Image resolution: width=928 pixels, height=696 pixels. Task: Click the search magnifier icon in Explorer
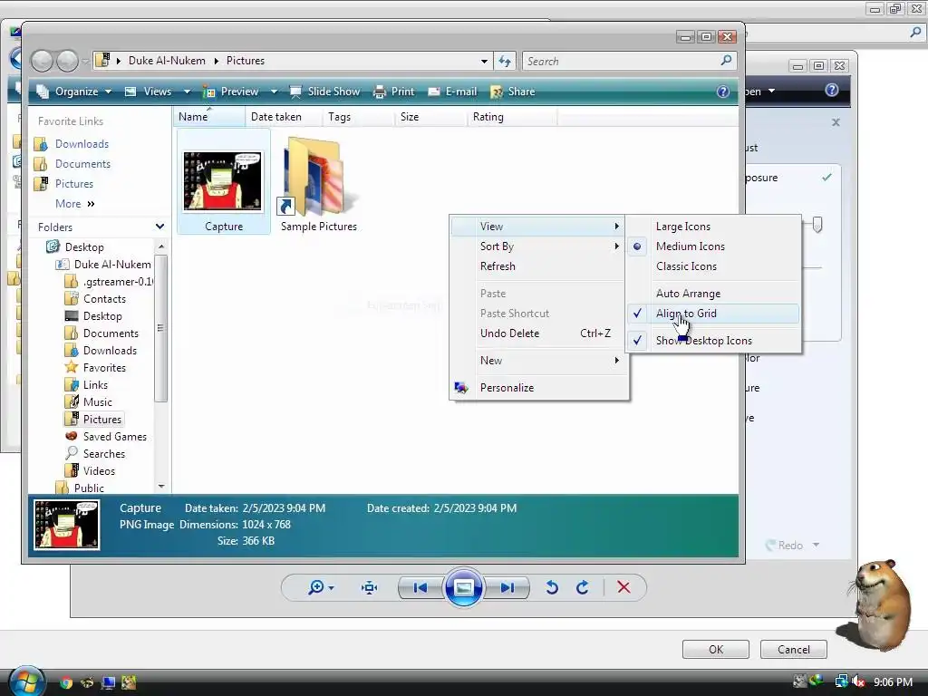pos(726,61)
